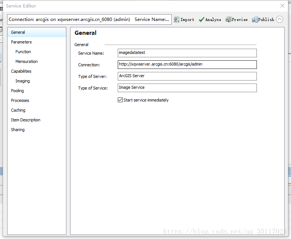Click the Type of Service field
The height and width of the screenshot is (239, 291).
pos(187,88)
